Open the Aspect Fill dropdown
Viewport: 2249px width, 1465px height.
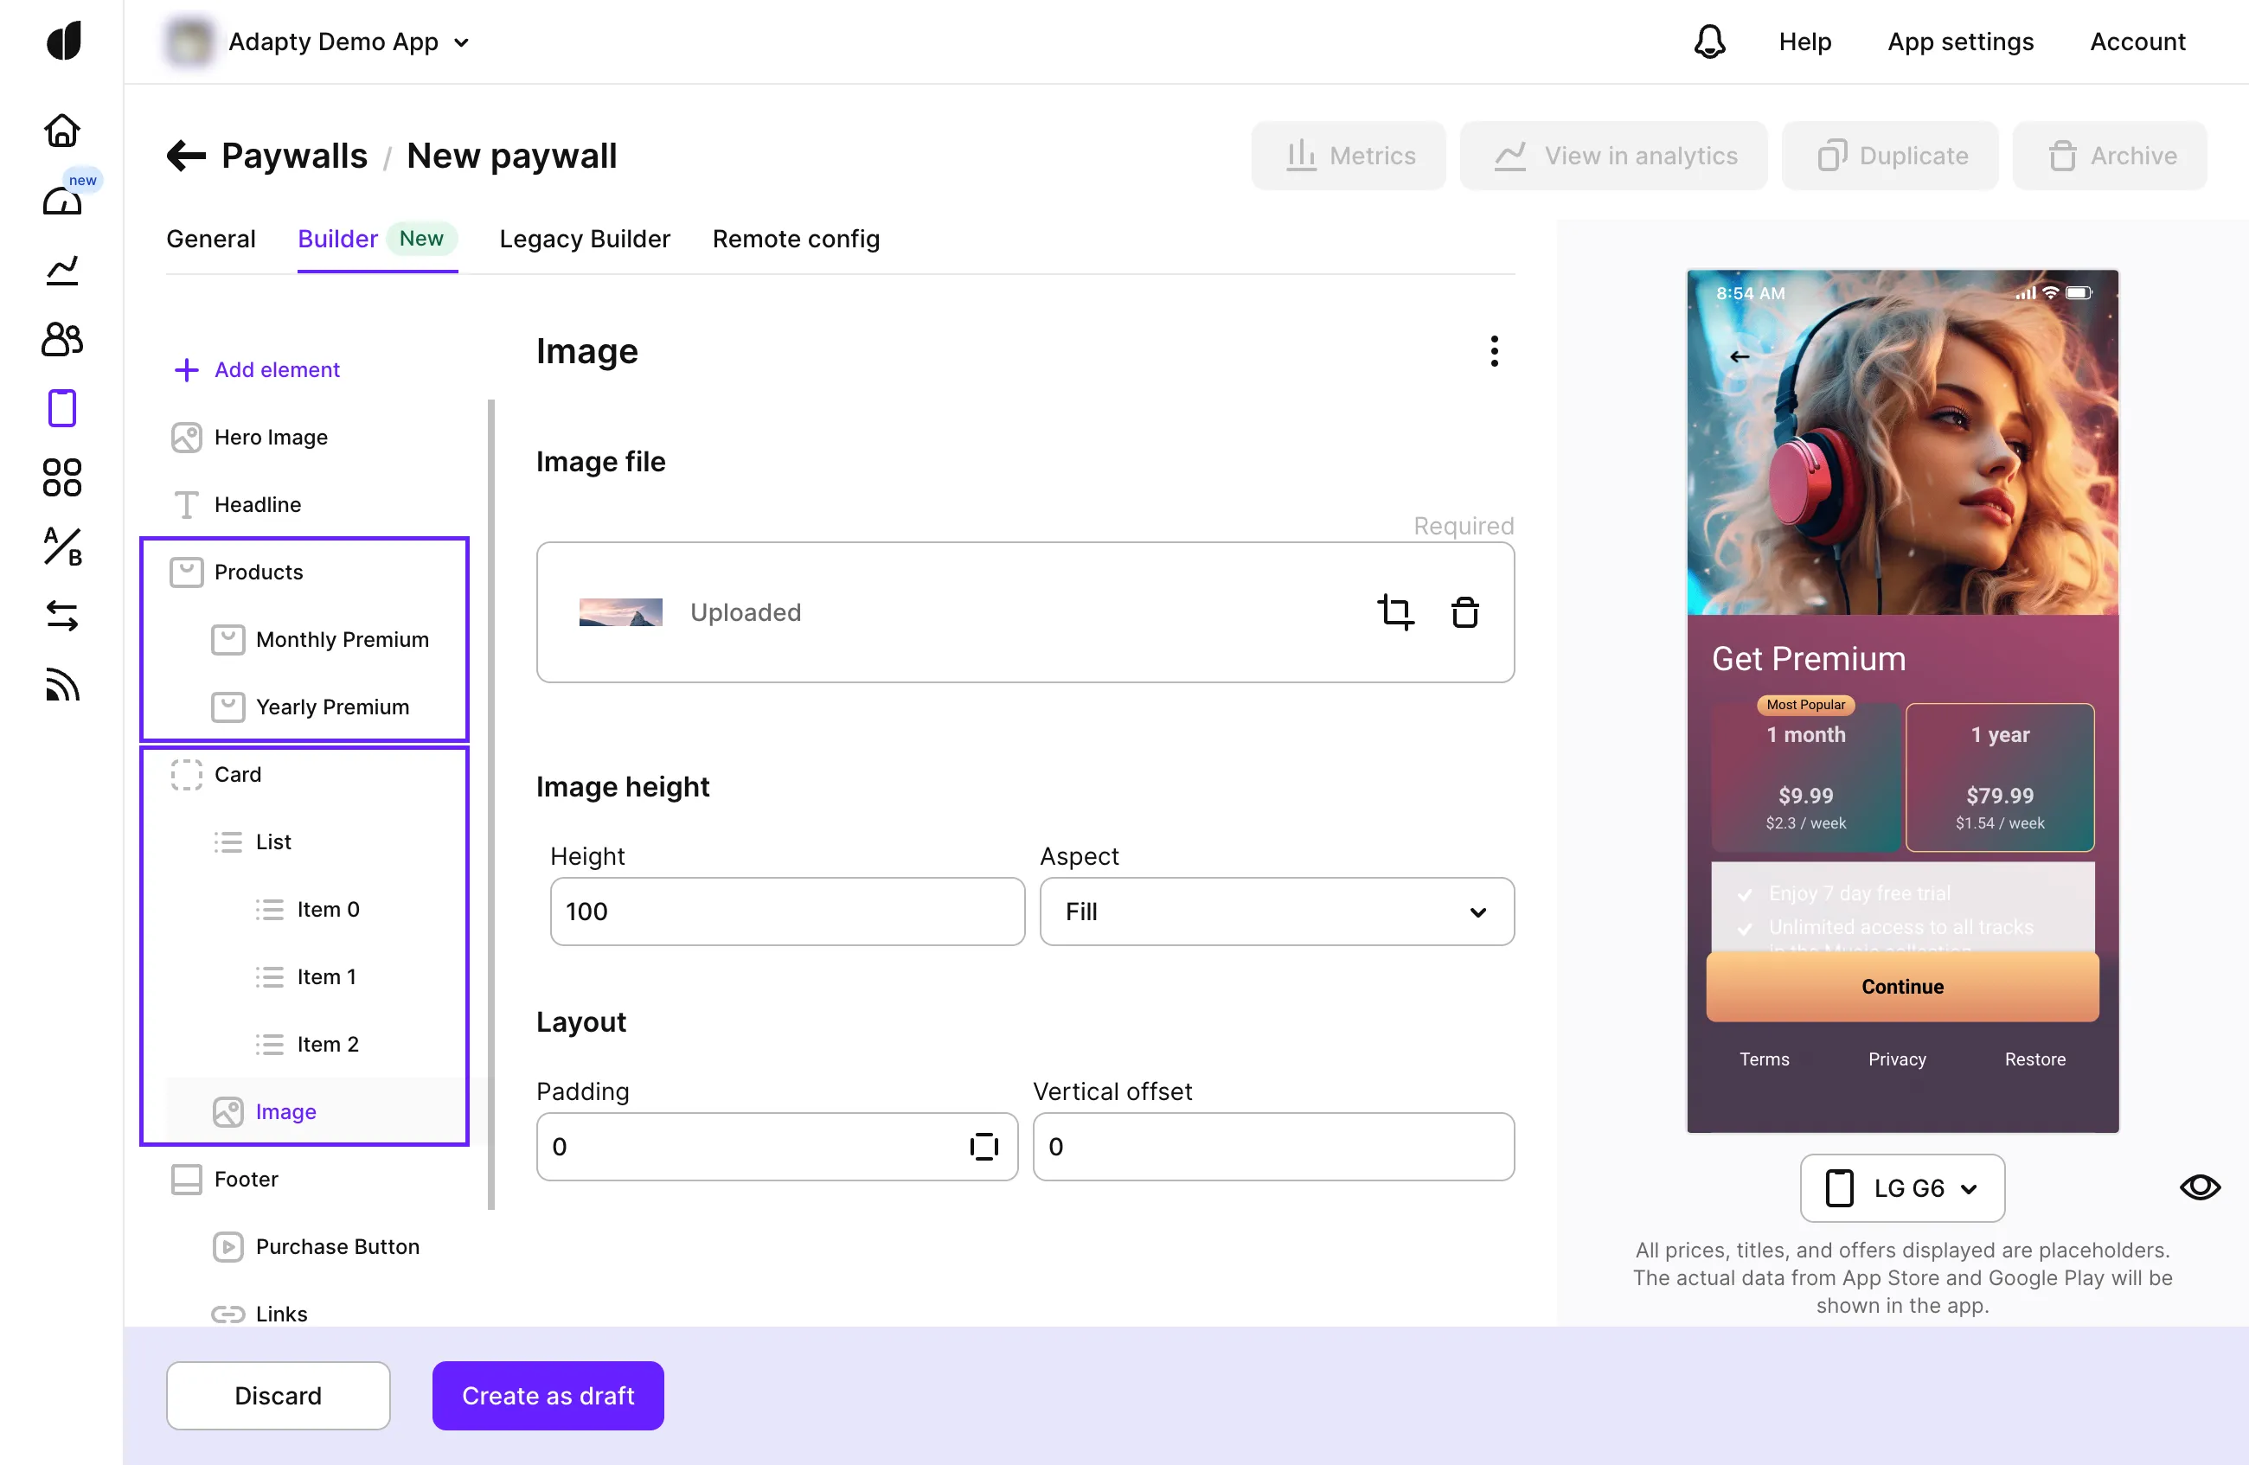[x=1277, y=912]
